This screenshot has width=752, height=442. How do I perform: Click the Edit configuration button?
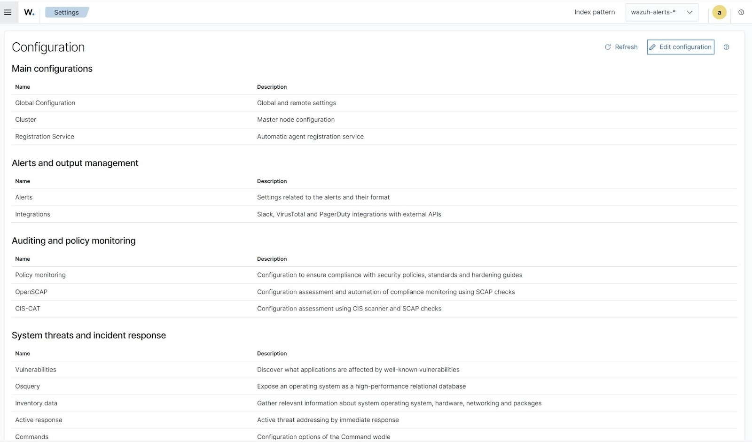680,47
